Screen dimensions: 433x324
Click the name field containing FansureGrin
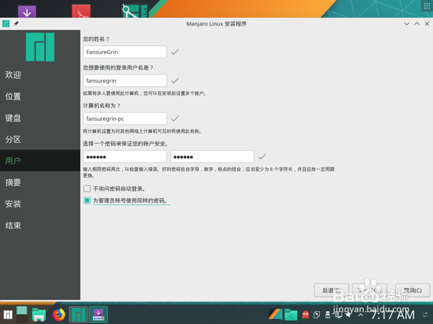tap(125, 52)
